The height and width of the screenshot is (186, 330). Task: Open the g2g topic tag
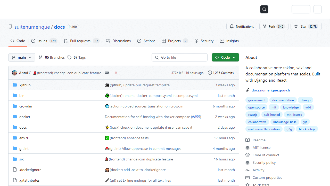click(x=289, y=129)
